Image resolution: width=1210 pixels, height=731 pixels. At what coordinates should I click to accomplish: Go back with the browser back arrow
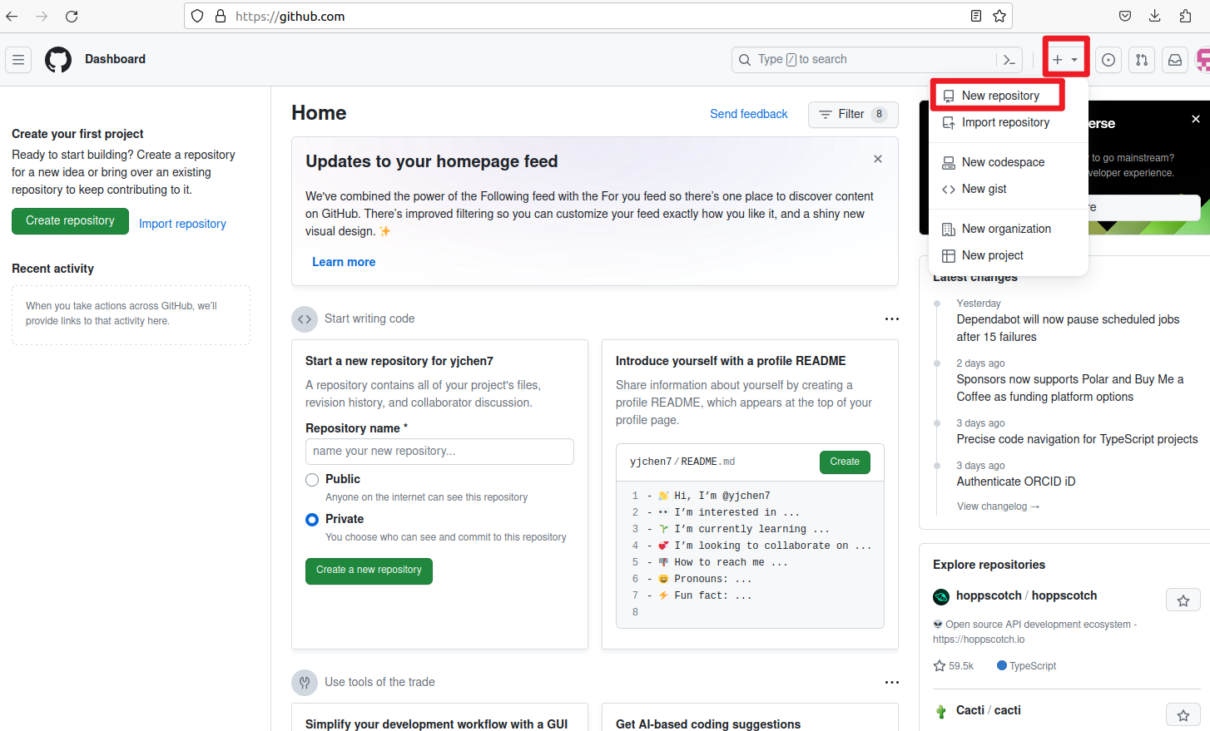(12, 16)
